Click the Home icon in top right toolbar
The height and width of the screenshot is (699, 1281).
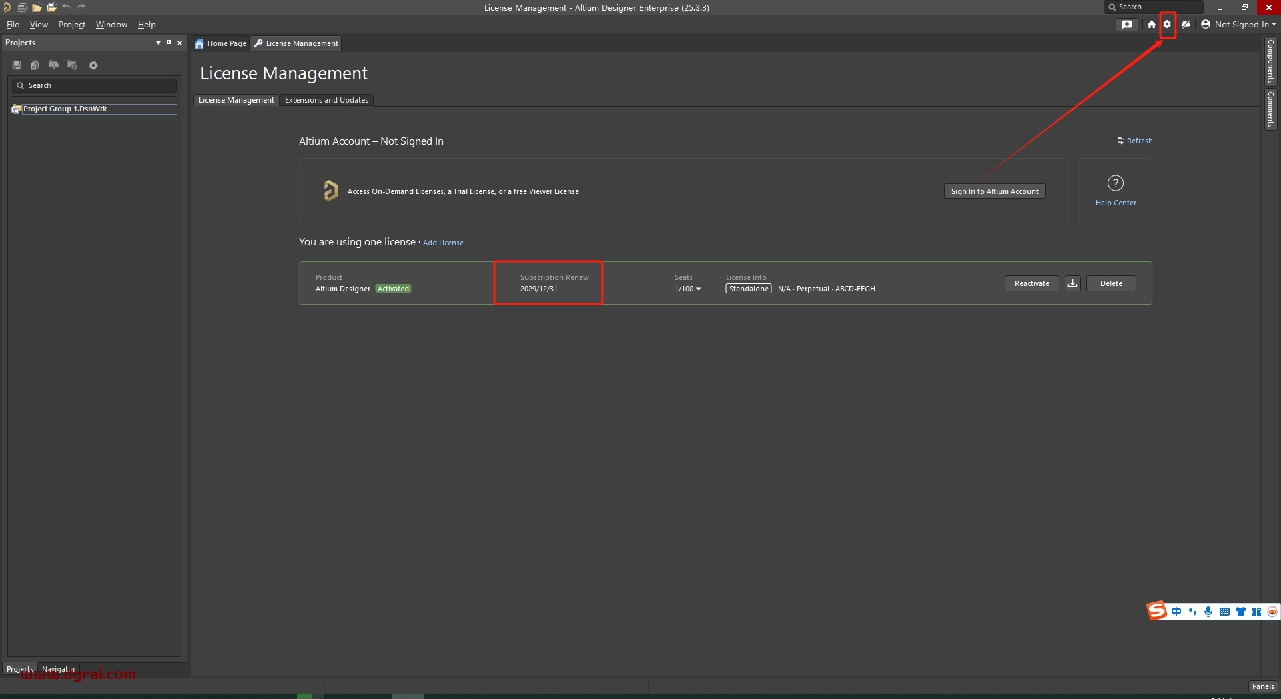click(1152, 24)
